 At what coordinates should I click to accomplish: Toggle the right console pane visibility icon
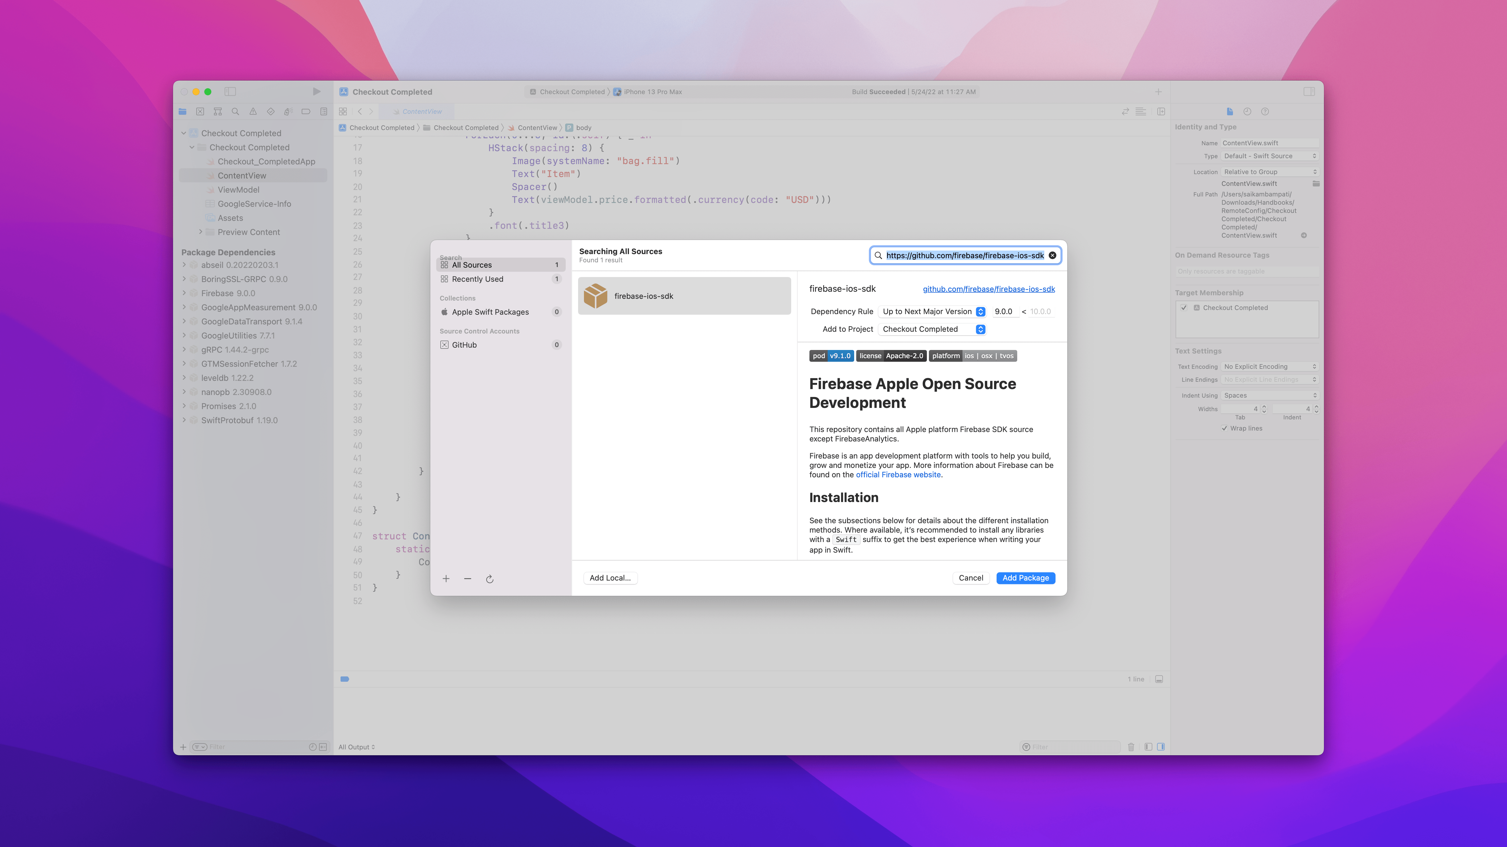tap(1161, 747)
